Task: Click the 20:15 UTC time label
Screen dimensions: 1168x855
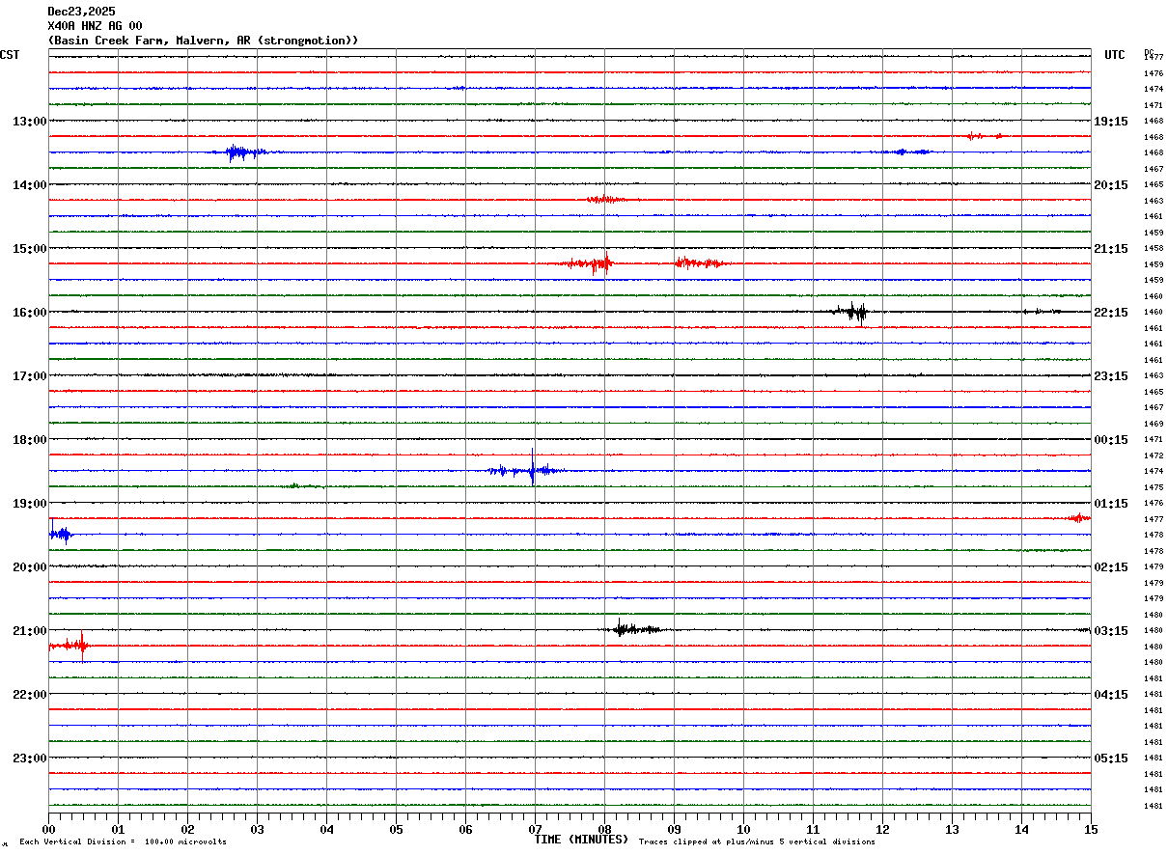Action: pyautogui.click(x=1111, y=185)
